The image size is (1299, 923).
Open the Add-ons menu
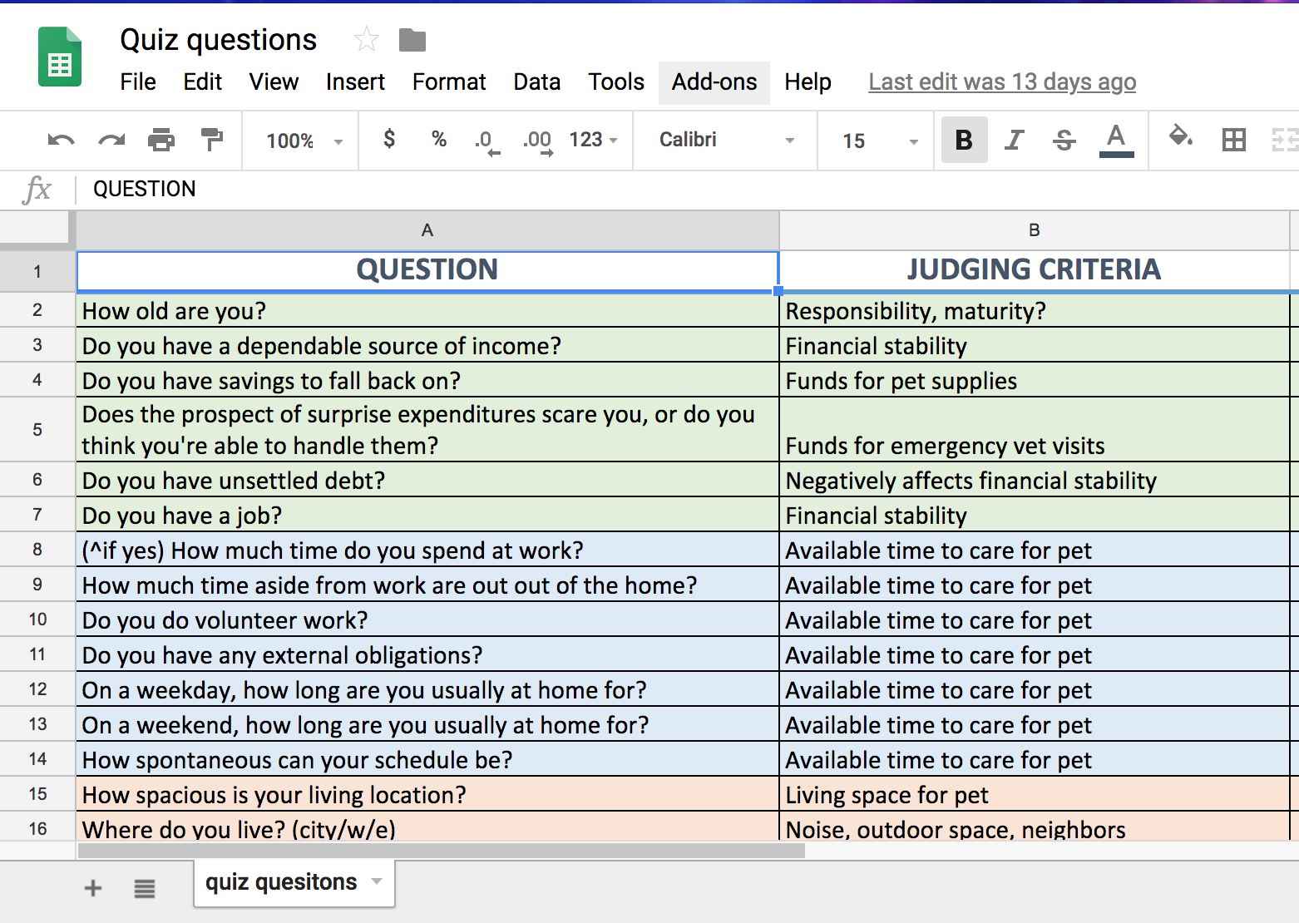714,81
